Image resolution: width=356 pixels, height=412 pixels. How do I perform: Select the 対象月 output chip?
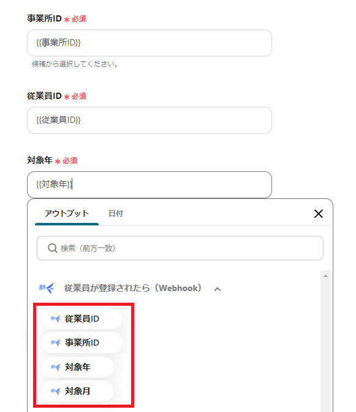click(x=78, y=391)
